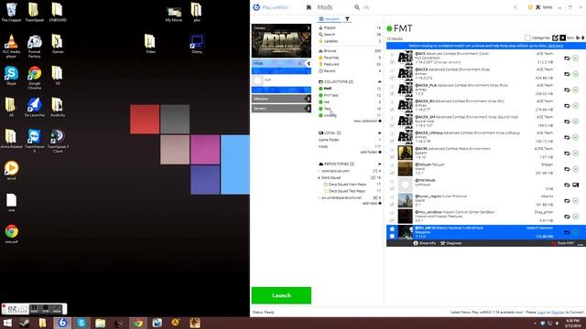The height and width of the screenshot is (329, 586).
Task: Click the Play withSIX logo
Action: coord(256,7)
